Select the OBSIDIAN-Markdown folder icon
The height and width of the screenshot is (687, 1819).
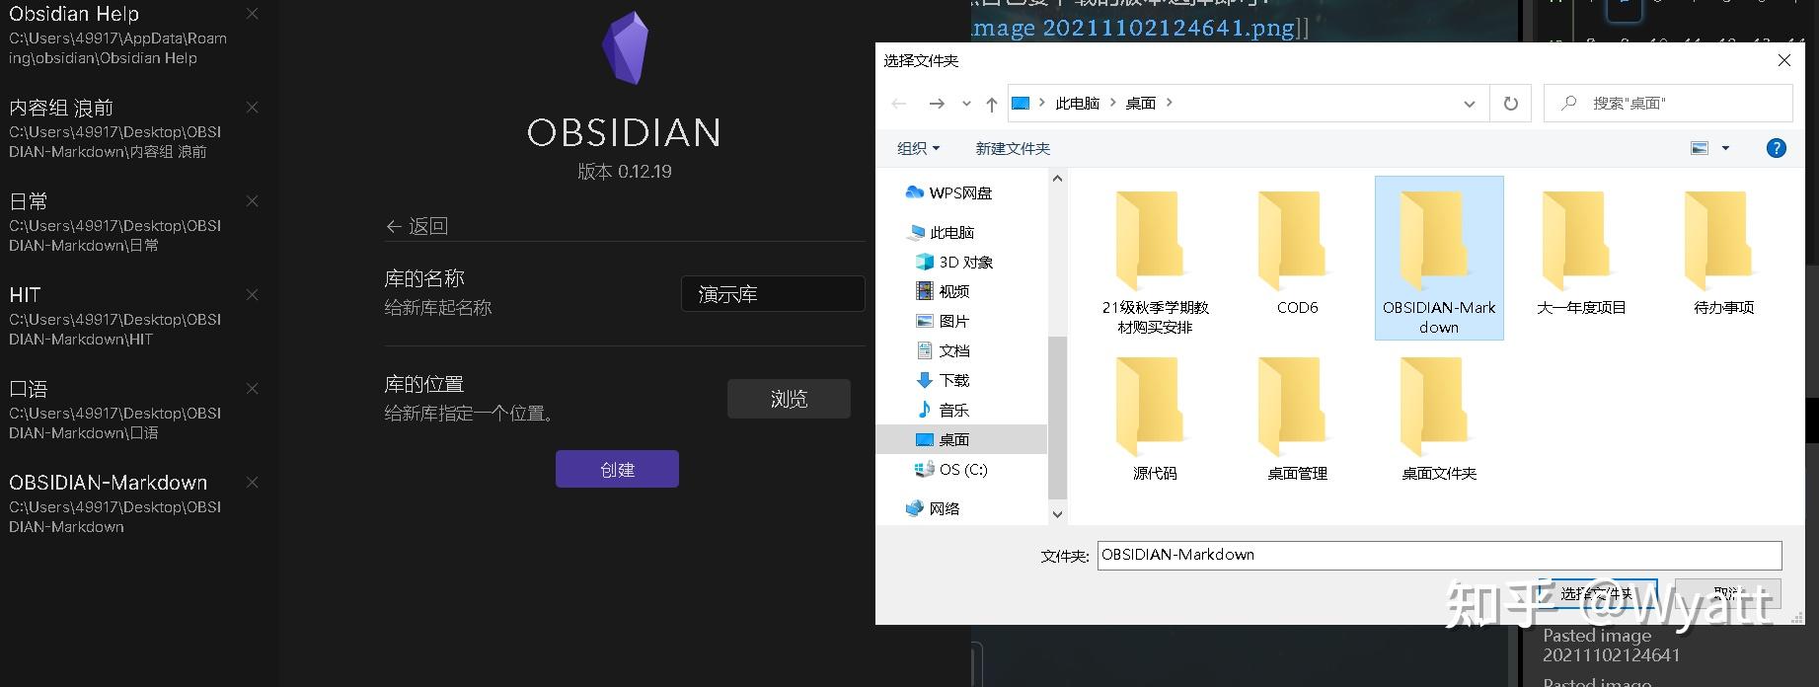point(1439,258)
